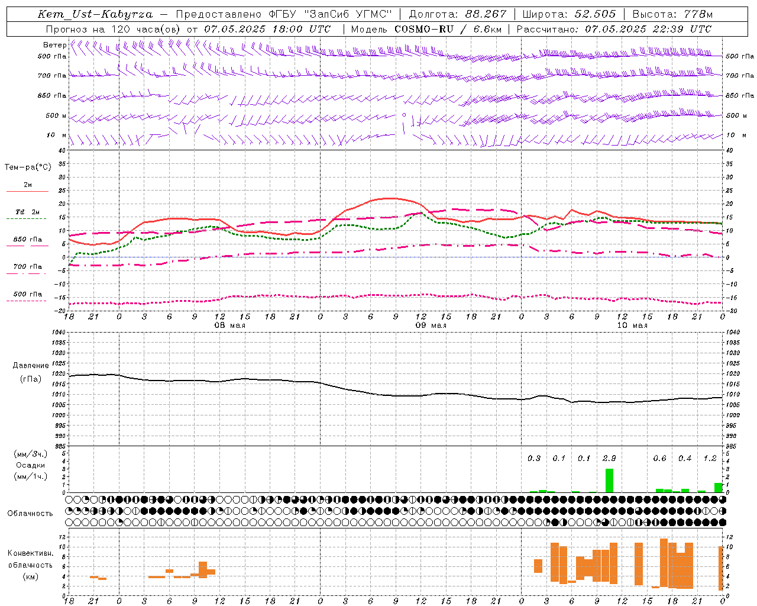
Task: Click the 700 гПа entry in temperature legend
Action: [x=28, y=267]
